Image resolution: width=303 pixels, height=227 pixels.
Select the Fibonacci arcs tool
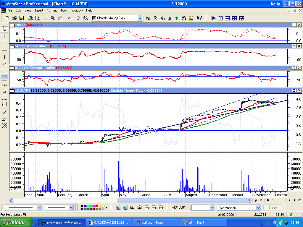click(4, 85)
